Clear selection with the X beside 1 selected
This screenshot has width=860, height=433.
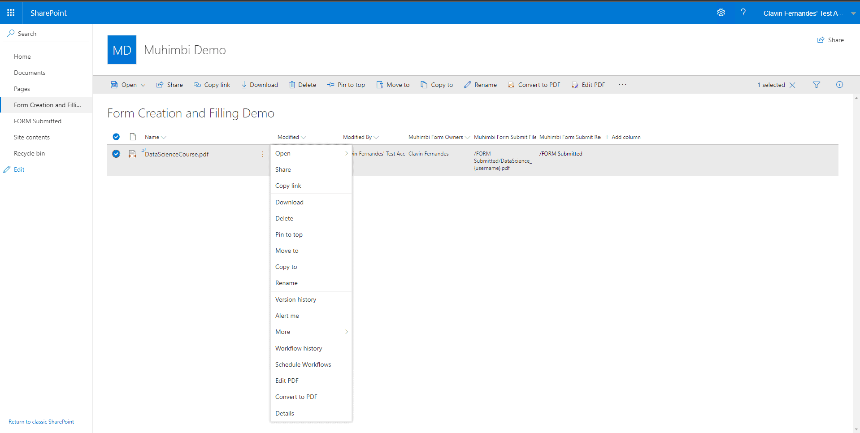(792, 85)
